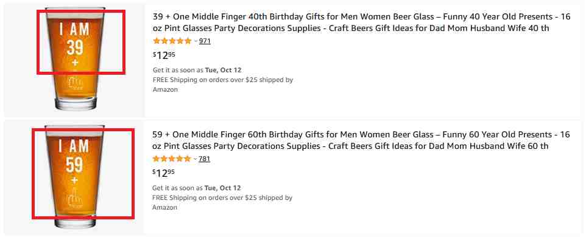Click the finger graphic on the 59 glass

pos(74,200)
